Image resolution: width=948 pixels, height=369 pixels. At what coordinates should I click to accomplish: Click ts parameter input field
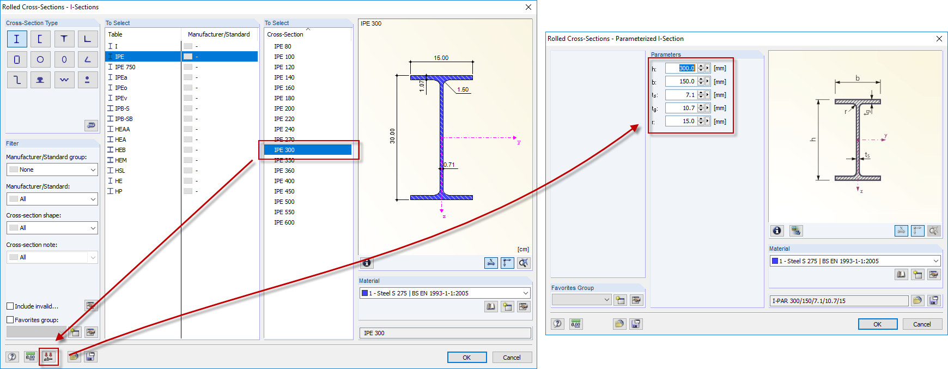680,95
